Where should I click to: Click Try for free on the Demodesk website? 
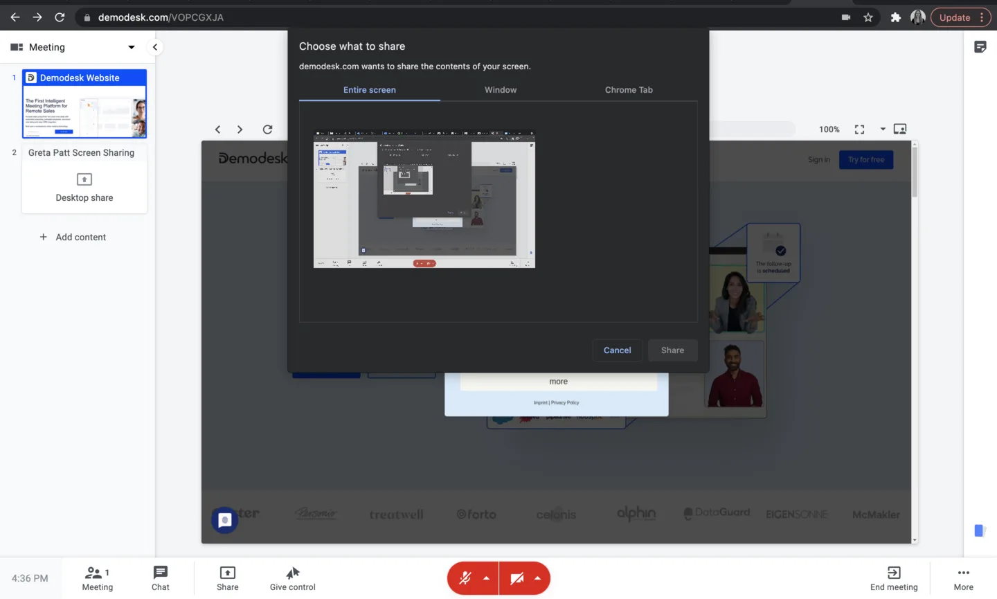click(866, 160)
